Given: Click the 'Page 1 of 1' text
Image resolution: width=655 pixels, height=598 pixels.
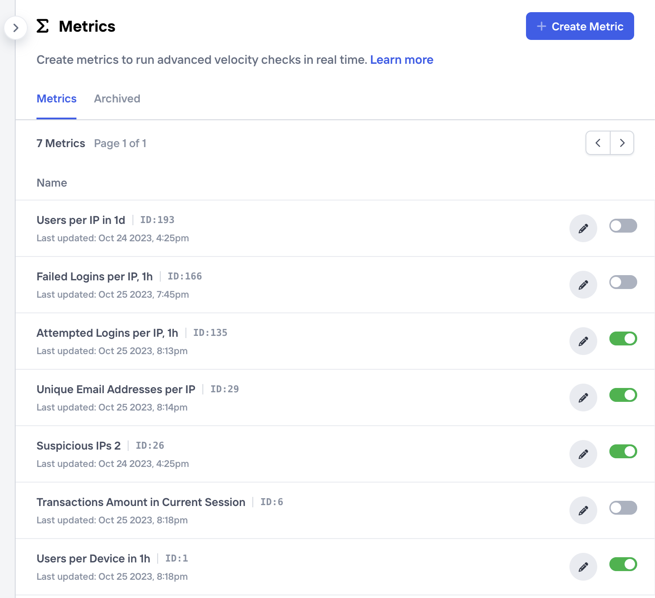Looking at the screenshot, I should tap(120, 143).
